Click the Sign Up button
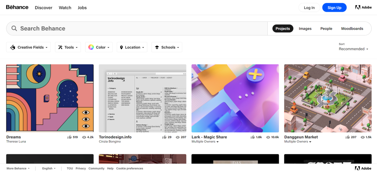 coord(334,8)
